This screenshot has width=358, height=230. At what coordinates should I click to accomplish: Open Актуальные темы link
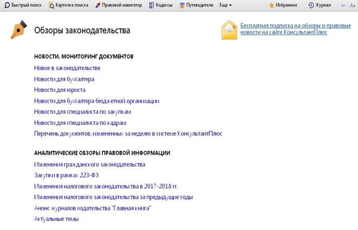pos(56,219)
